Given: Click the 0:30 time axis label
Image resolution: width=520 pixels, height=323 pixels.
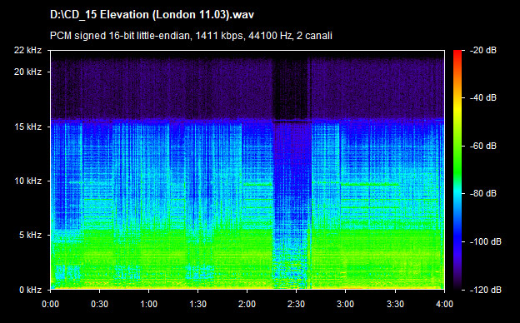Looking at the screenshot, I should pyautogui.click(x=99, y=304).
